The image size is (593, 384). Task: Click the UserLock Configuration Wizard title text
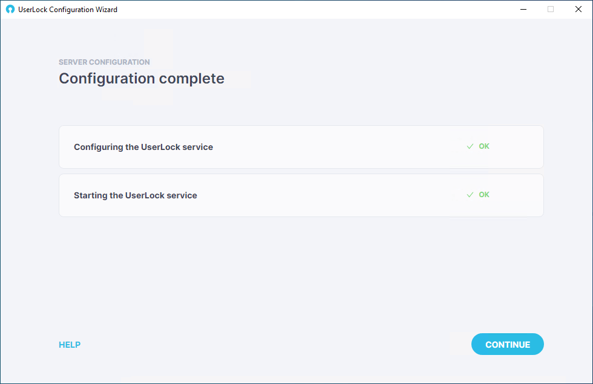tap(68, 10)
